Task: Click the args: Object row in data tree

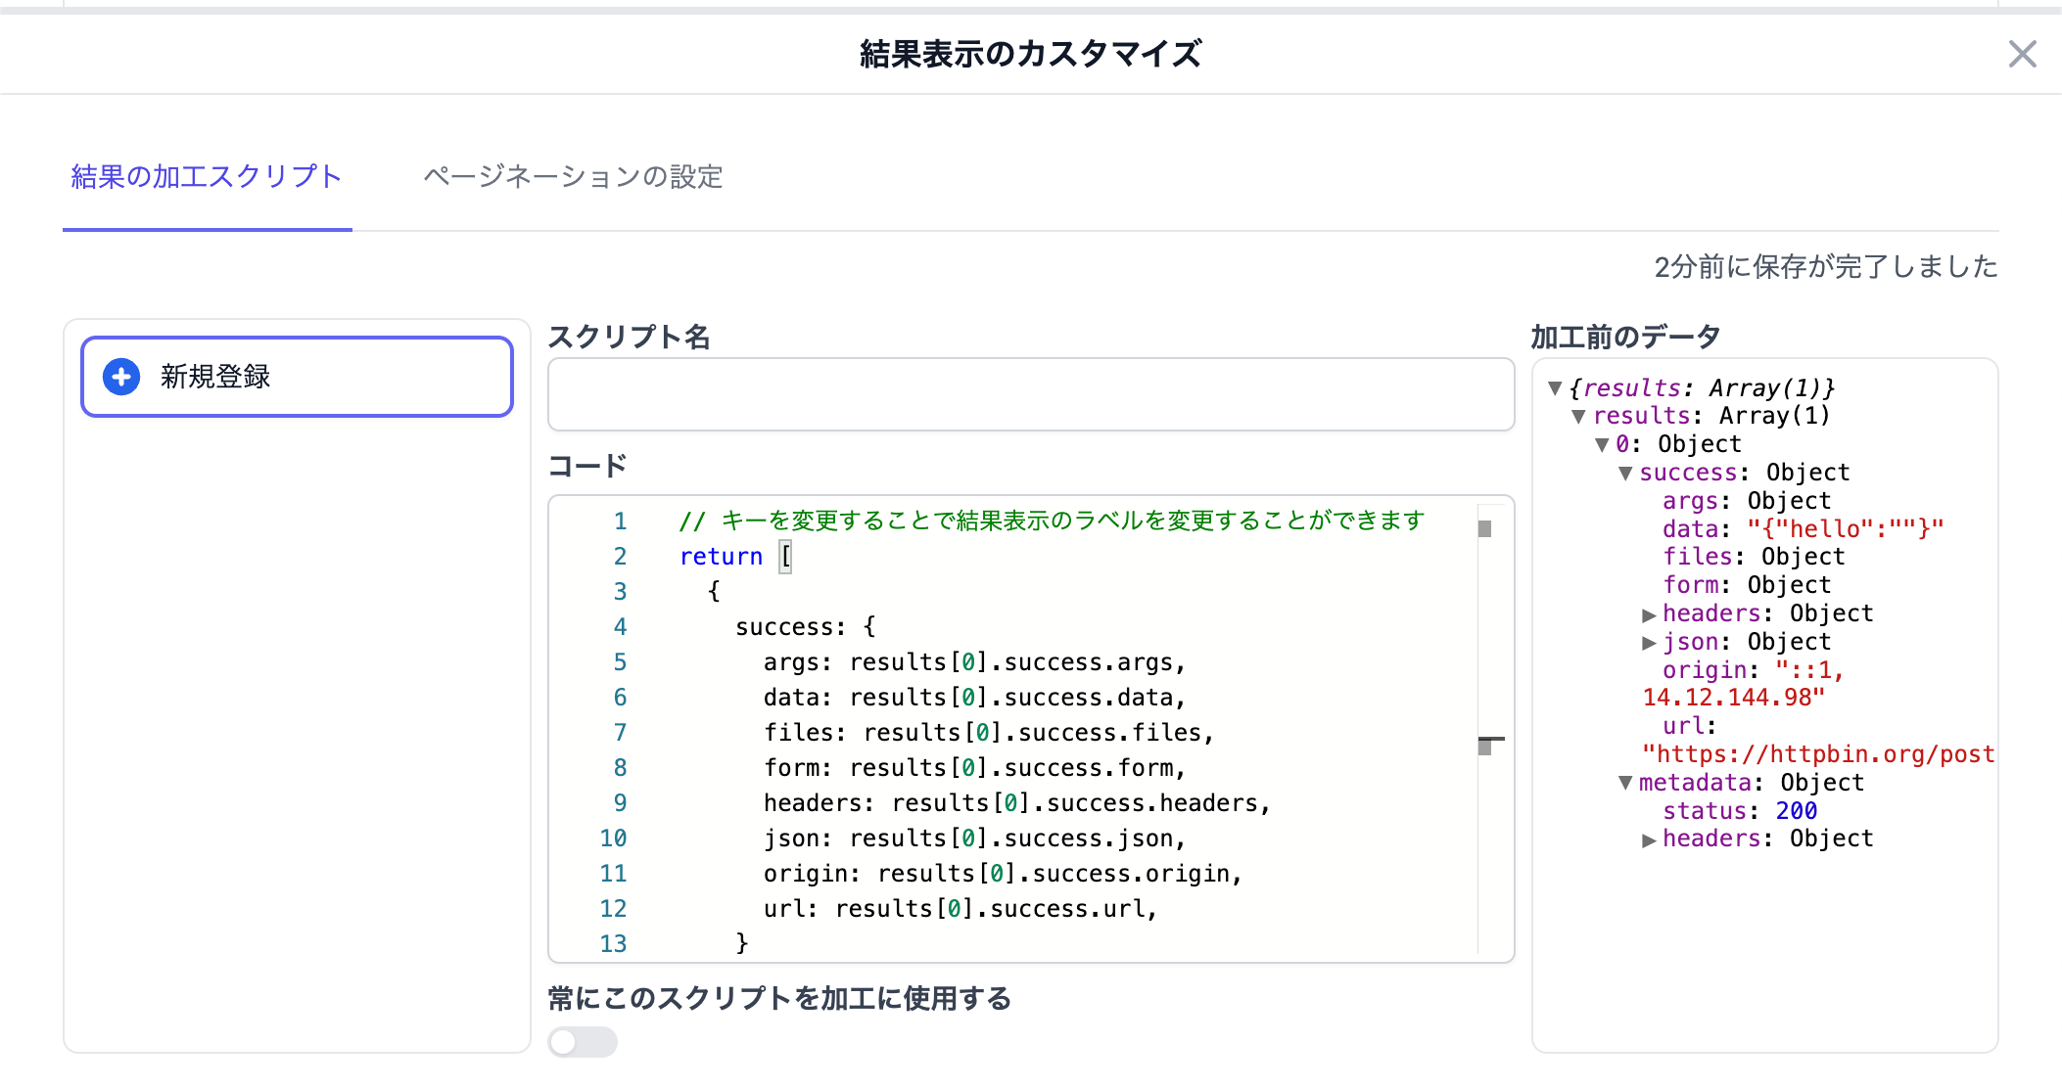Action: pos(1746,501)
